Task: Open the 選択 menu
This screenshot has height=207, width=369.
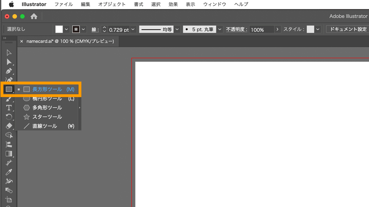Action: pos(156,4)
